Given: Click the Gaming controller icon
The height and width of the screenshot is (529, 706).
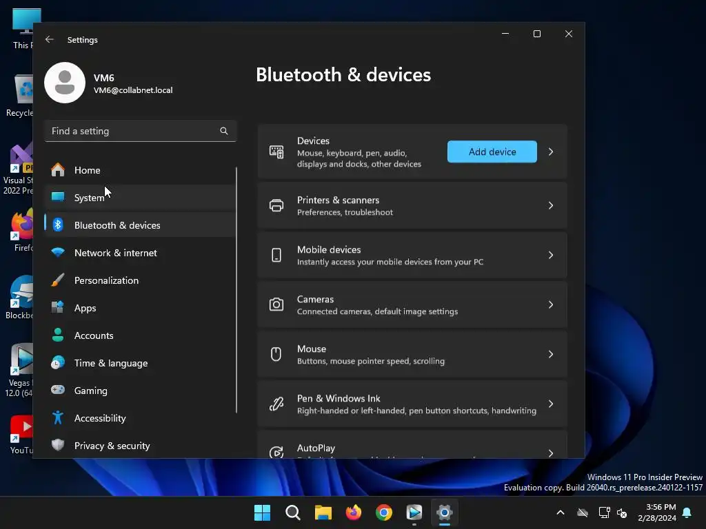Looking at the screenshot, I should tap(58, 390).
